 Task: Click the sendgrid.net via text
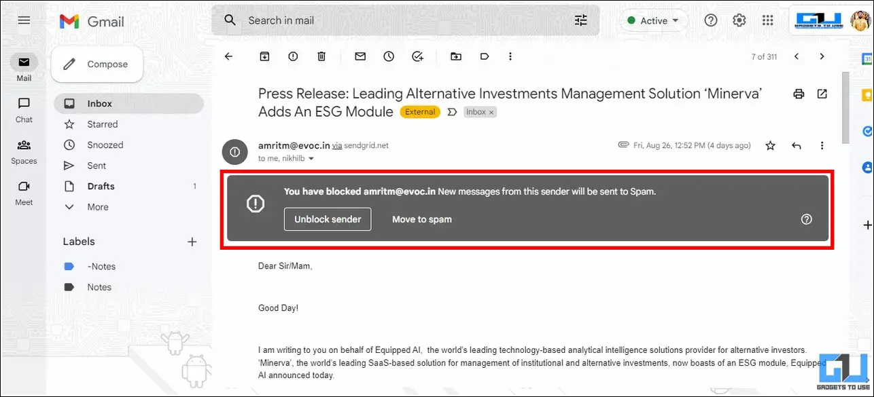coord(366,146)
